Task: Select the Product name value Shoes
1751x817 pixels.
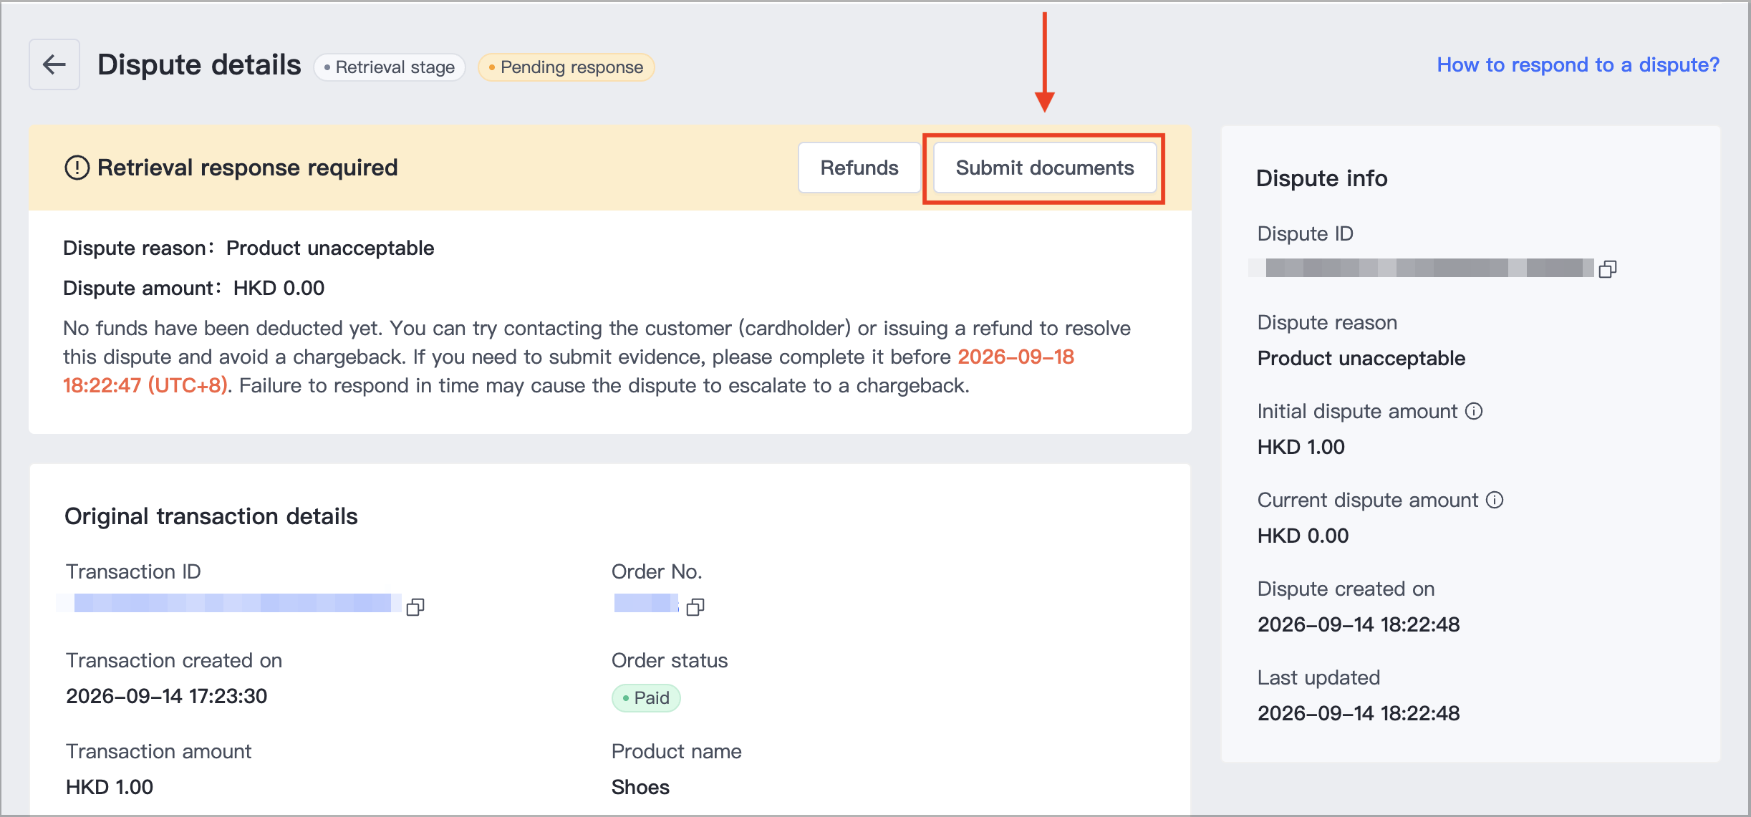Action: coord(640,787)
